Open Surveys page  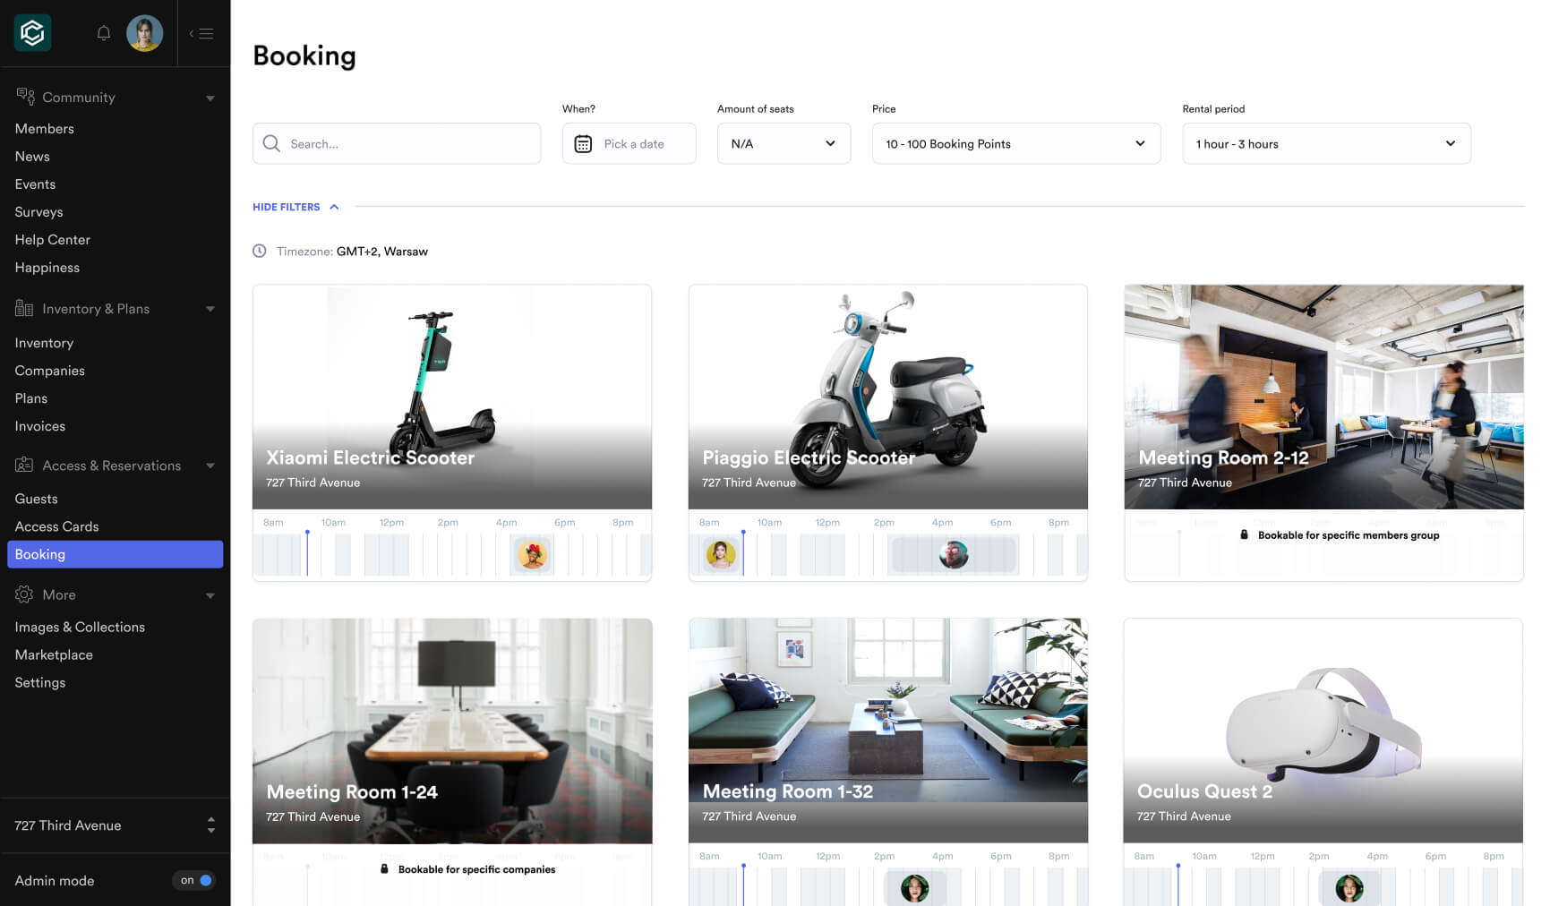tap(39, 211)
